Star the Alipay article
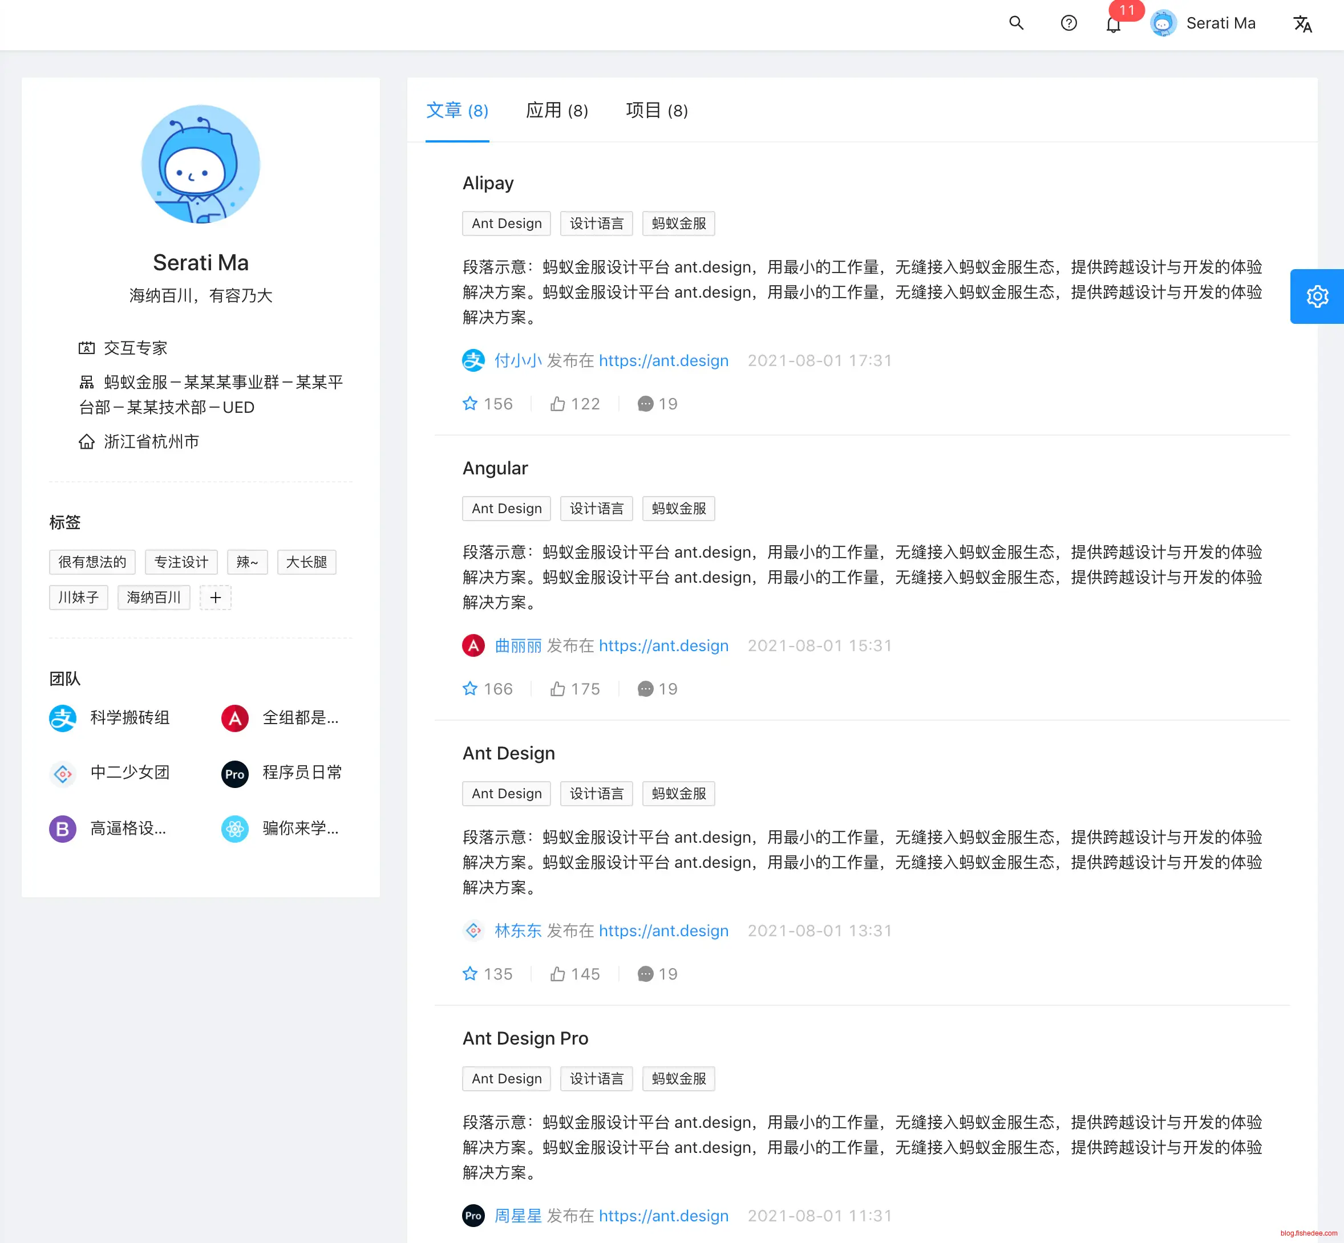Viewport: 1344px width, 1243px height. tap(469, 404)
